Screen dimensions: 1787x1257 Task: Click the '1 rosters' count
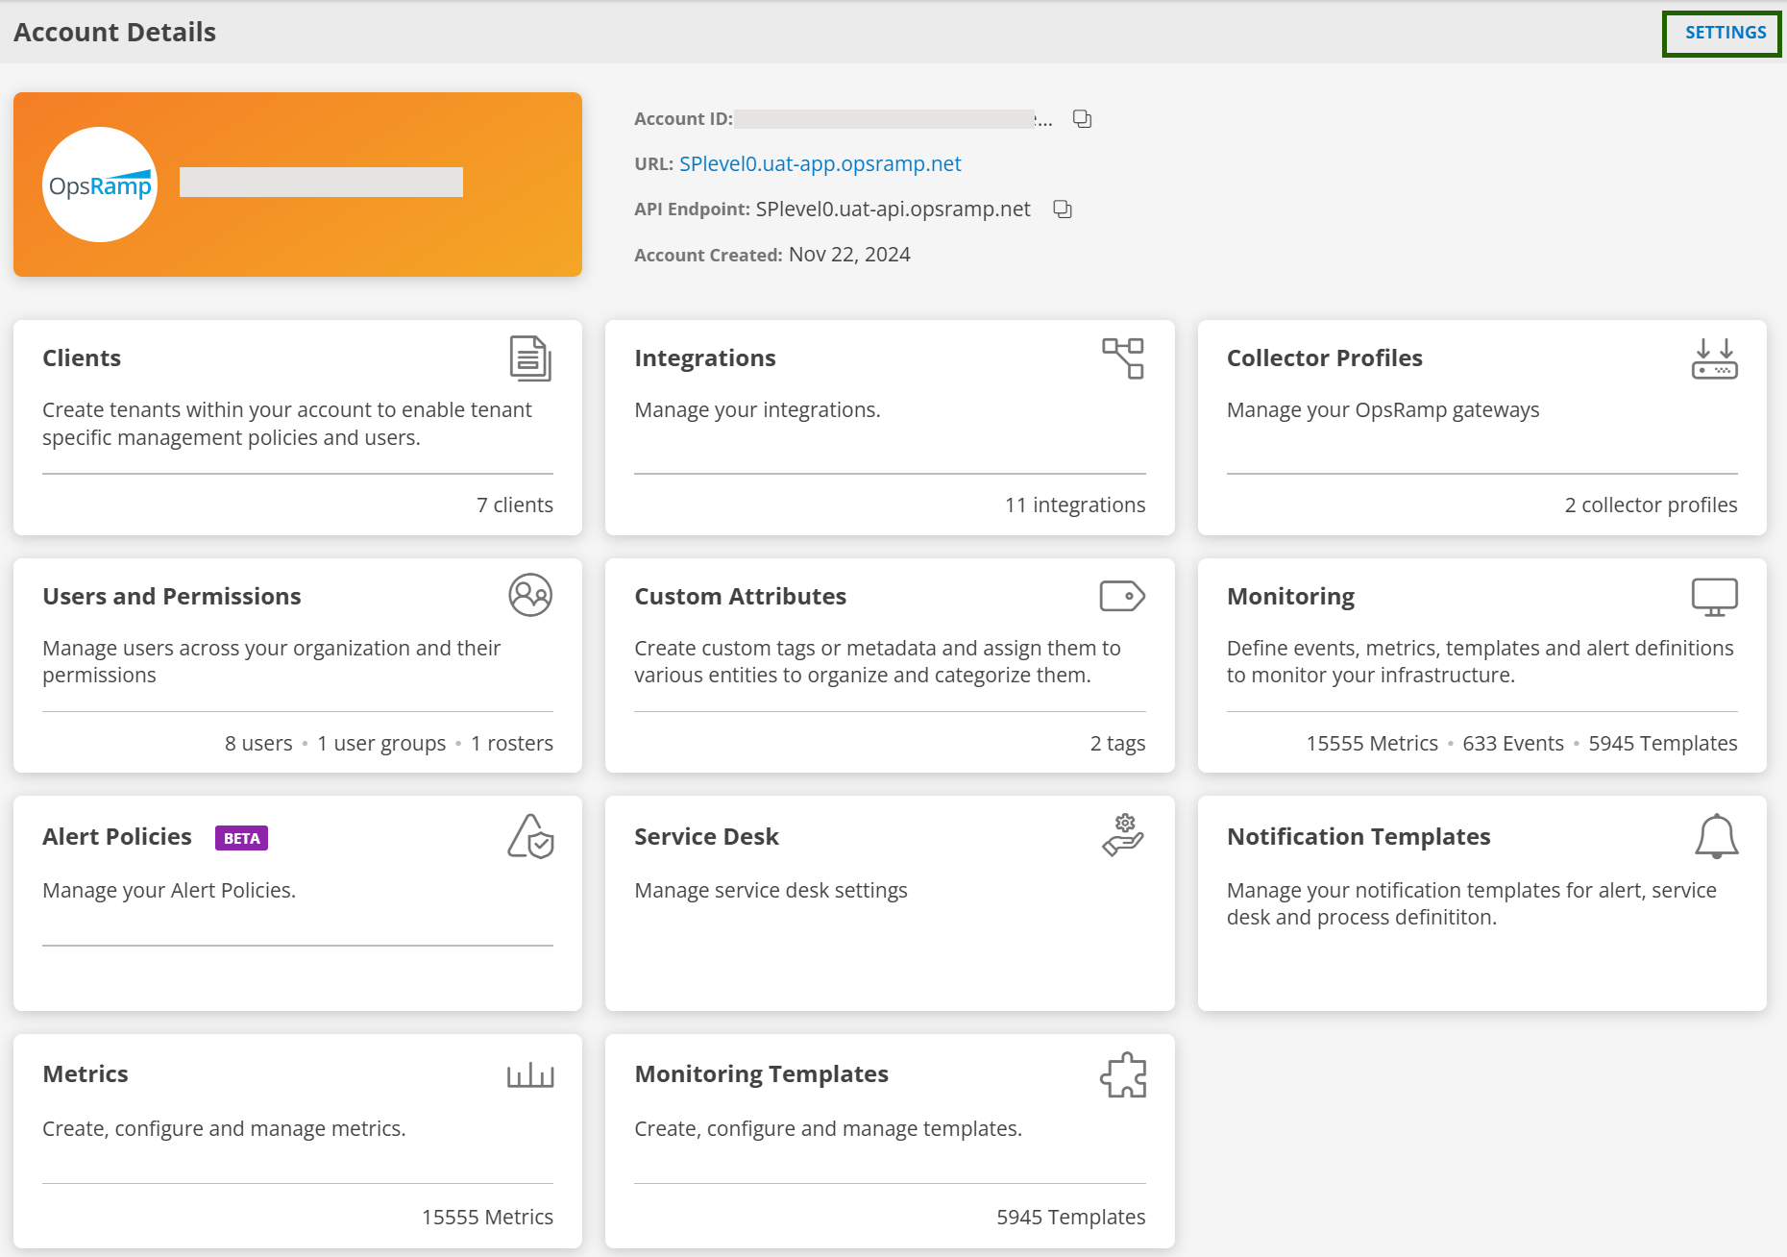tap(512, 744)
